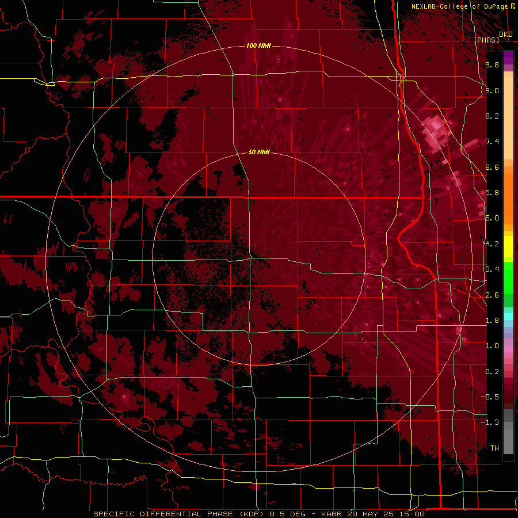Click the [PHAS] color scale title
The width and height of the screenshot is (518, 518).
point(487,40)
